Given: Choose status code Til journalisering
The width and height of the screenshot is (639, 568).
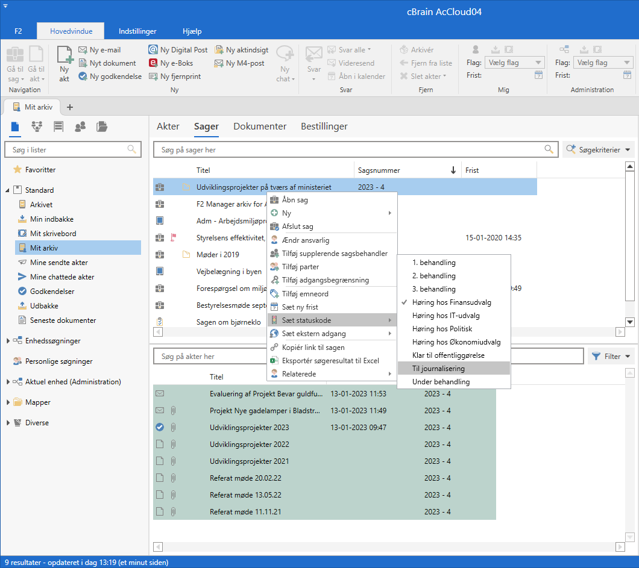Looking at the screenshot, I should (x=438, y=369).
